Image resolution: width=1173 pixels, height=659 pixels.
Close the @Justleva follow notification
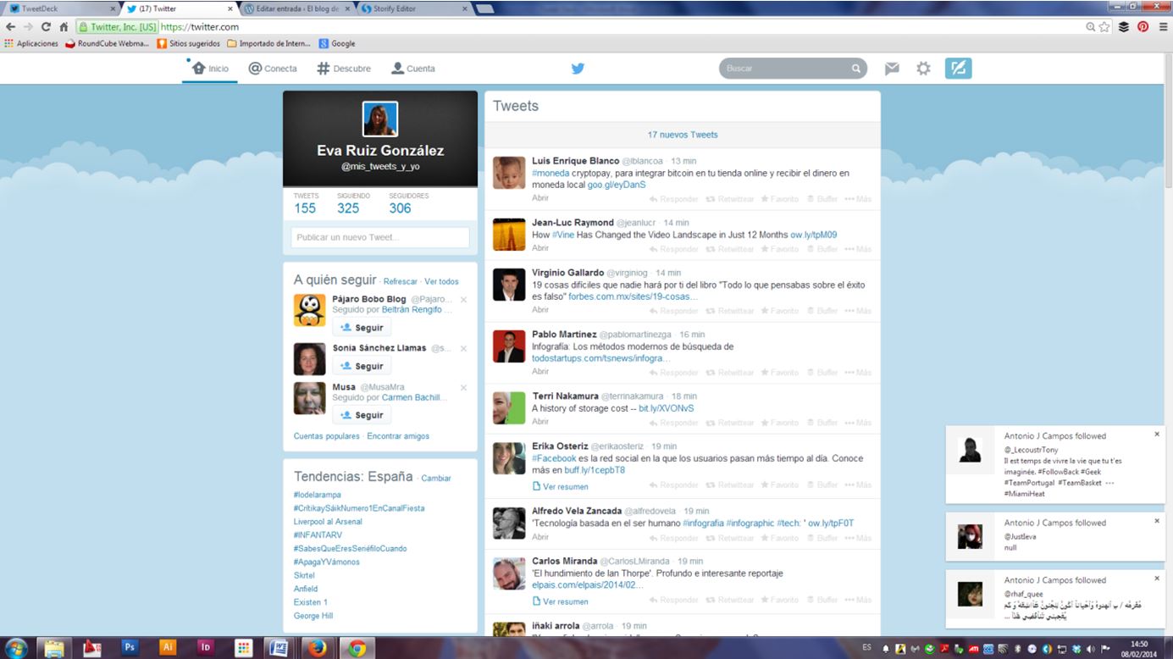[1157, 521]
